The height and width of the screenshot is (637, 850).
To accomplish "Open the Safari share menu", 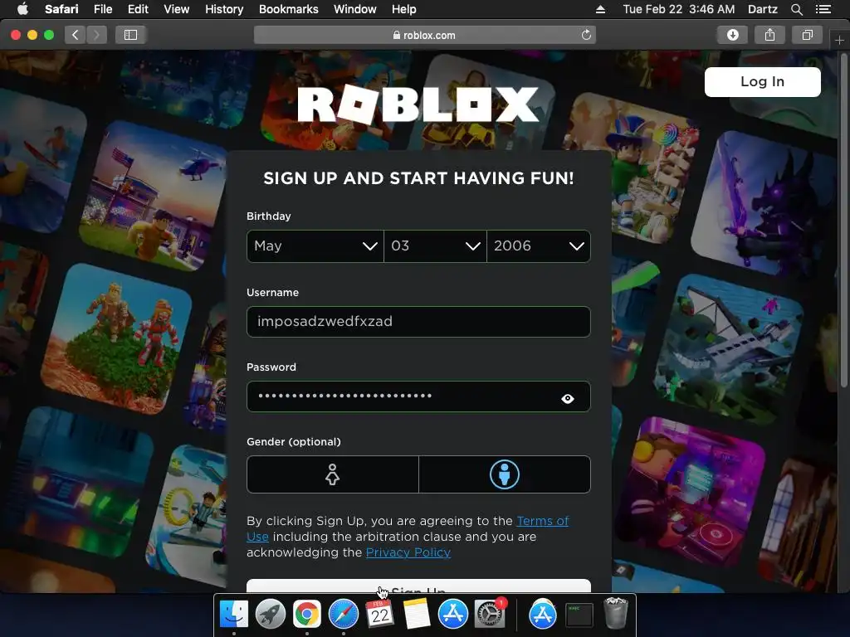I will pyautogui.click(x=769, y=35).
